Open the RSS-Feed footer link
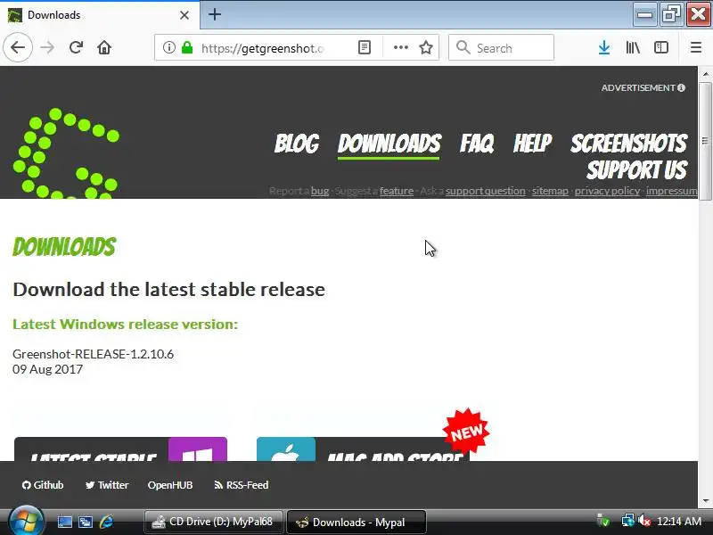Screen dimensions: 713x535 241,485
